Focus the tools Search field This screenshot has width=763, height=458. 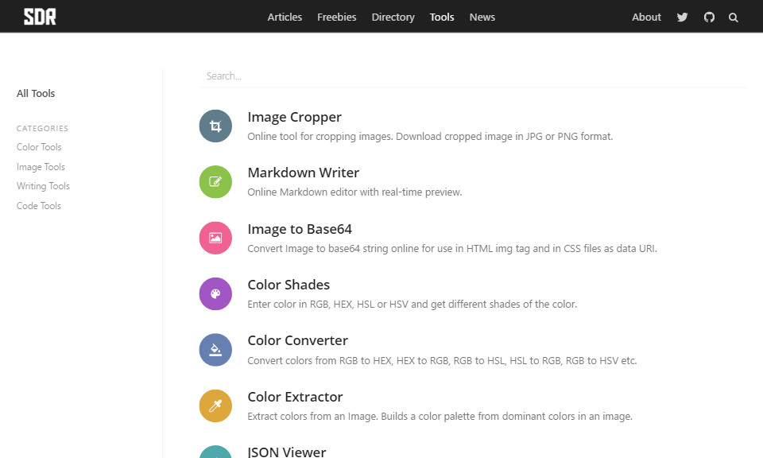pyautogui.click(x=472, y=76)
